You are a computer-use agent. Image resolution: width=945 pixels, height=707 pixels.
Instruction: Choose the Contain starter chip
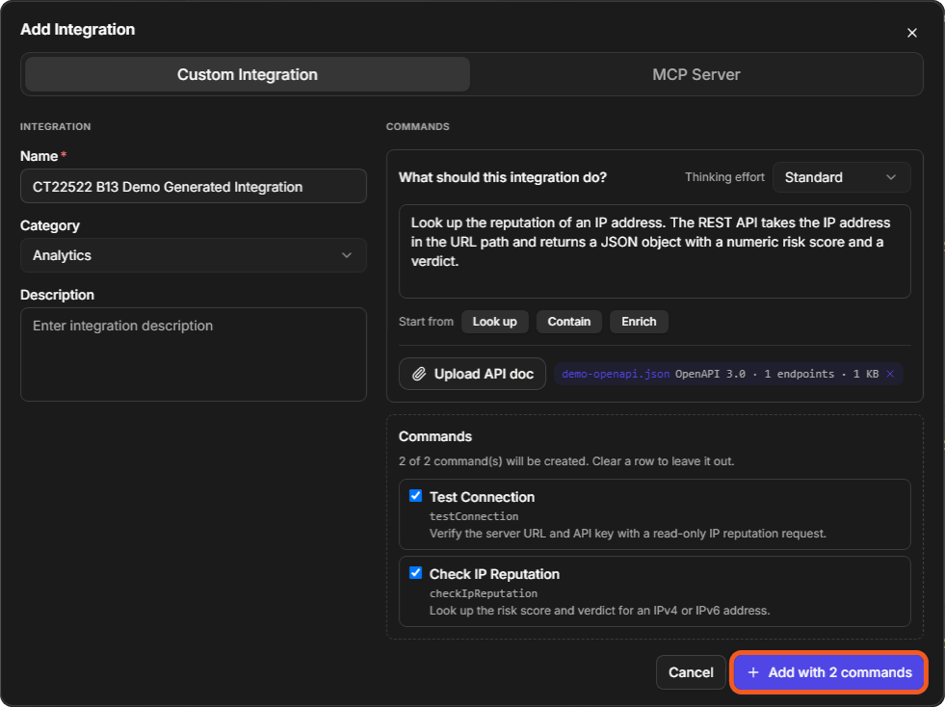[568, 322]
